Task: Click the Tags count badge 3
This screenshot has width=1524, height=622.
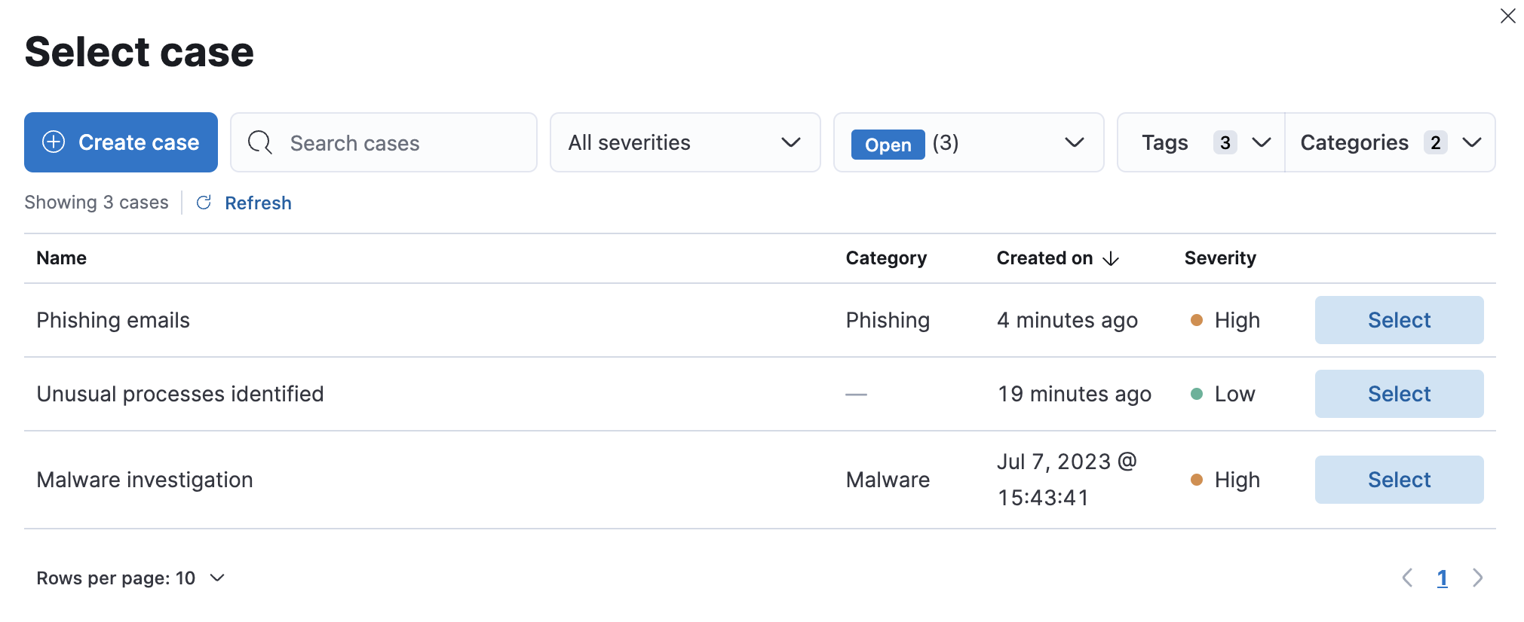Action: [1225, 142]
